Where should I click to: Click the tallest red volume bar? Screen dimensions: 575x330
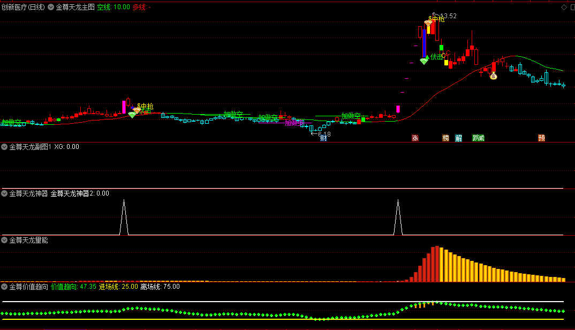coord(437,264)
